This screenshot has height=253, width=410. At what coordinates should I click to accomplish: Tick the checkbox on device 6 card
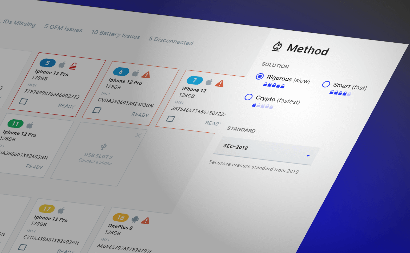click(x=97, y=110)
